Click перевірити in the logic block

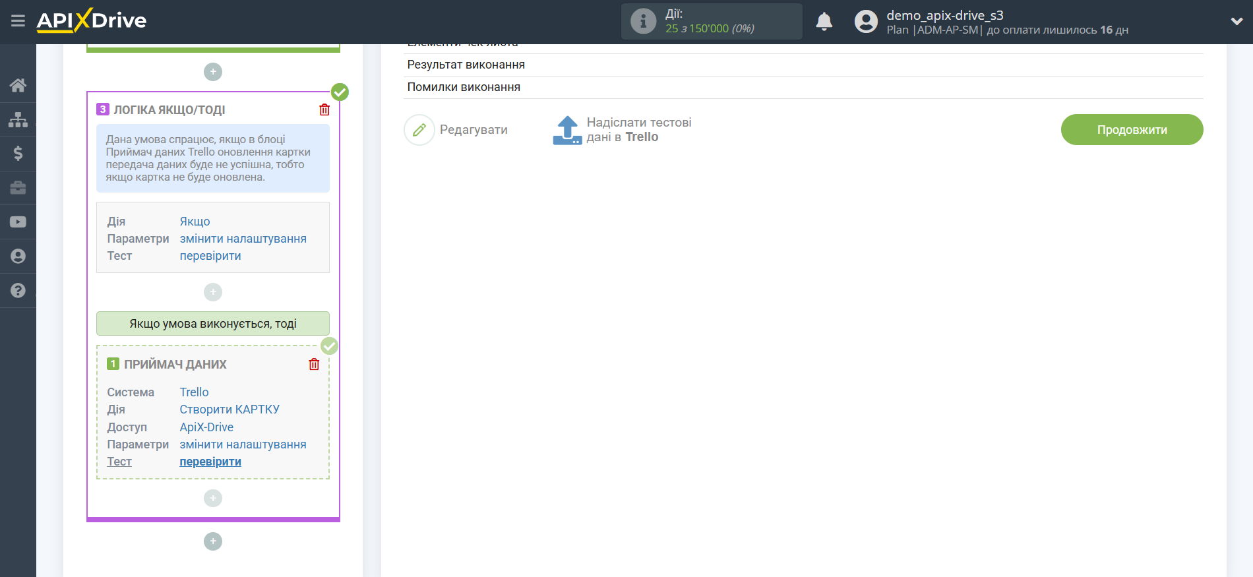pyautogui.click(x=210, y=256)
